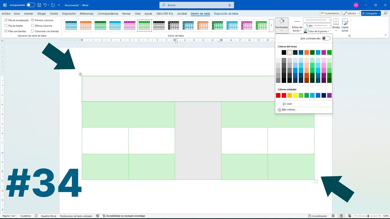Viewport: 390px width, 219px height.
Task: Select the first black table style thumbnail
Action: (159, 25)
